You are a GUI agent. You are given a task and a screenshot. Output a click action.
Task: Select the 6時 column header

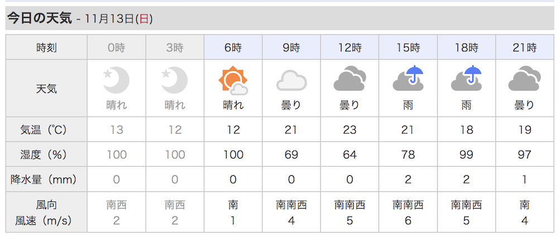click(x=233, y=47)
